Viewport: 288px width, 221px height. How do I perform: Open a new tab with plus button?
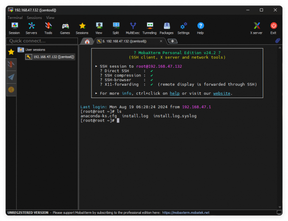point(172,41)
